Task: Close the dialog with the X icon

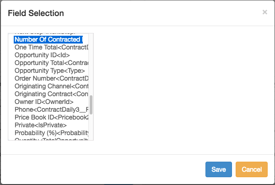Action: pos(264,12)
